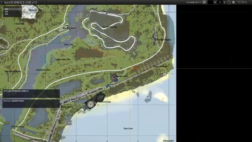Screen dimensions: 252x142
Task: Click the marker icon at Morrison North
Action: point(67,27)
